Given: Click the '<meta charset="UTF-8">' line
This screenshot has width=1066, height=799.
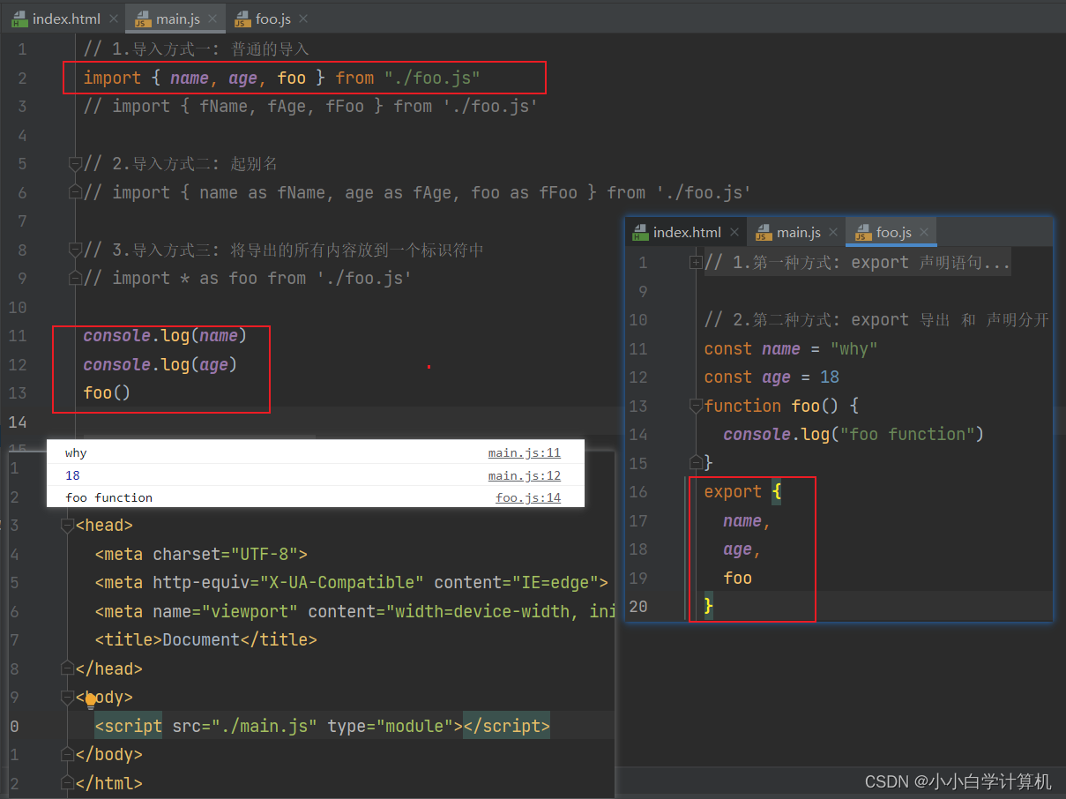Looking at the screenshot, I should point(201,555).
